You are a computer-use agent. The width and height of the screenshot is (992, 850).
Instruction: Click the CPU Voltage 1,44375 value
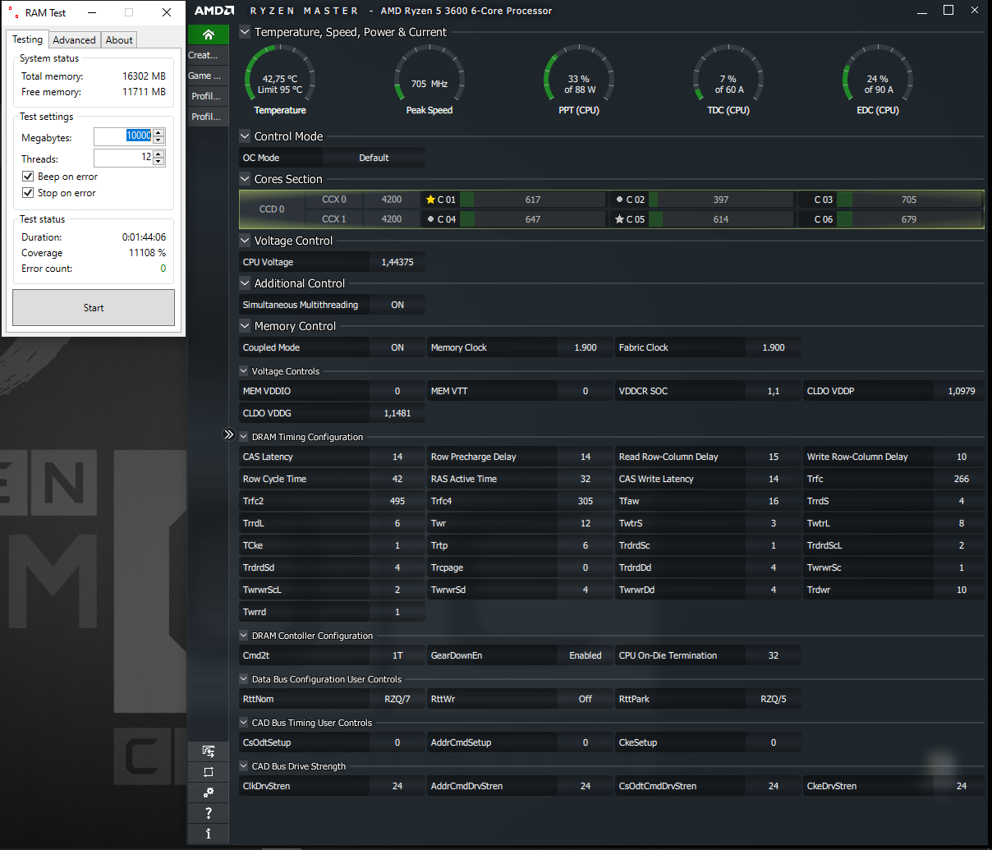point(397,262)
